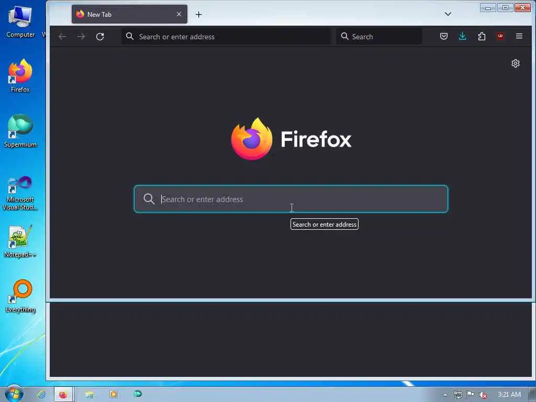Viewport: 536px width, 402px height.
Task: Click the 3:21 AM taskbar clock
Action: [509, 395]
